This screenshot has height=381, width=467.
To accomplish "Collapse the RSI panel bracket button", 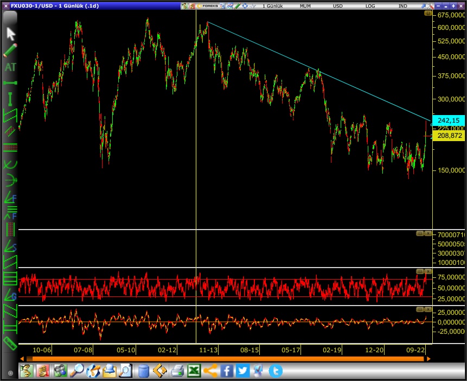I will pos(420,271).
